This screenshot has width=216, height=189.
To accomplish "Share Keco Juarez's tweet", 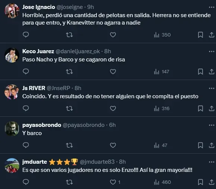I will tap(212, 71).
